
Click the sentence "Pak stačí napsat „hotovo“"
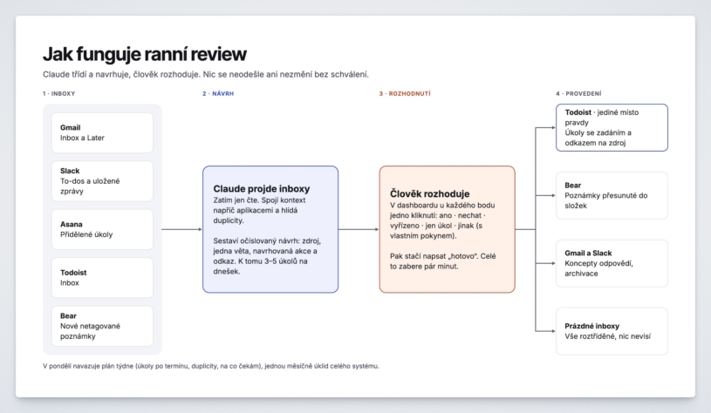tap(443, 261)
